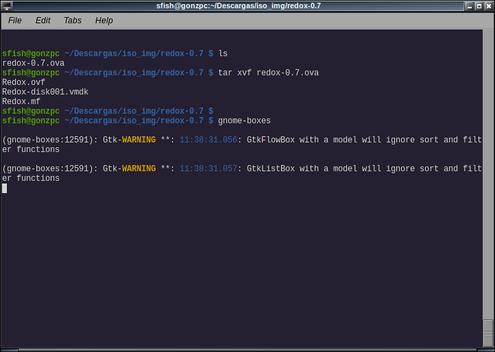The image size is (495, 352).
Task: Click the 'Redox.mf' output line
Action: [x=21, y=101]
